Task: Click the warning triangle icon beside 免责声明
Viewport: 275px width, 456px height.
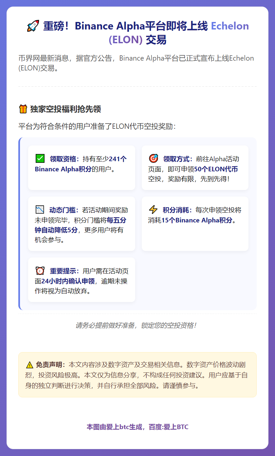Action: (30, 365)
